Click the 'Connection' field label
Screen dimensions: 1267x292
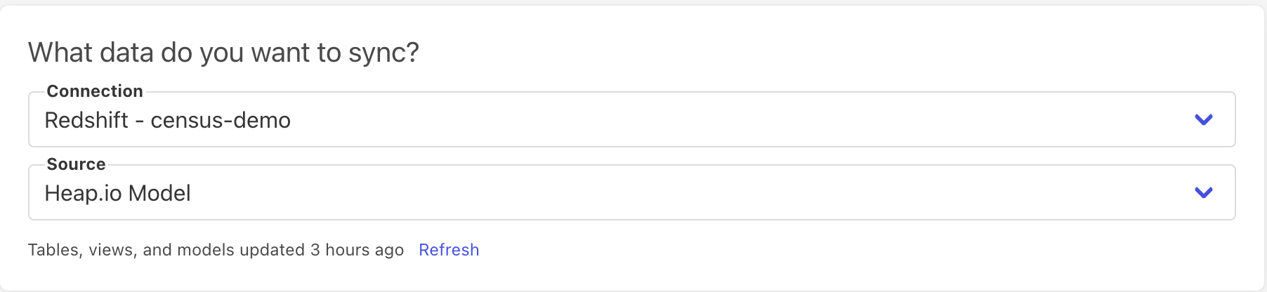95,91
